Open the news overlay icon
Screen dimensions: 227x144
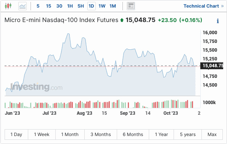pos(131,6)
